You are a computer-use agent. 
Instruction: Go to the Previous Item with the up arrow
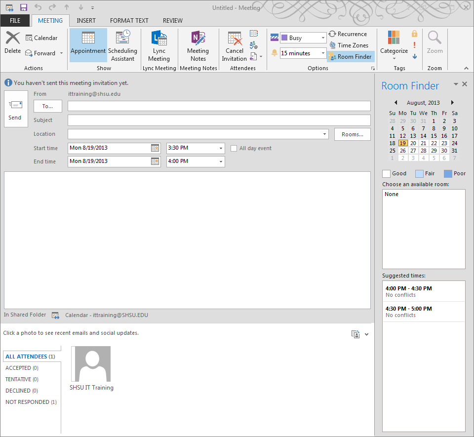pos(67,7)
